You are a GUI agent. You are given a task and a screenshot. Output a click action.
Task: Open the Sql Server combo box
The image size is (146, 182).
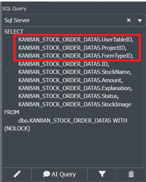point(68,20)
